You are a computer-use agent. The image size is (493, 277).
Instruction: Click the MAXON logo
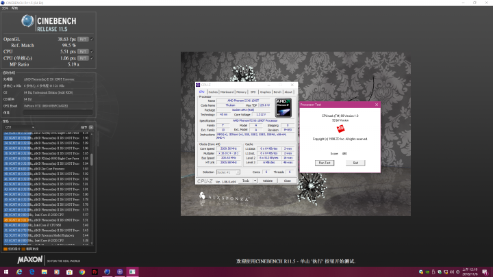30,260
